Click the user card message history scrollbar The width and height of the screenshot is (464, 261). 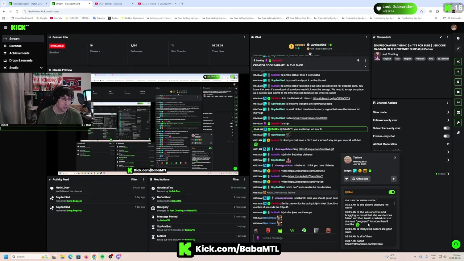click(x=395, y=204)
